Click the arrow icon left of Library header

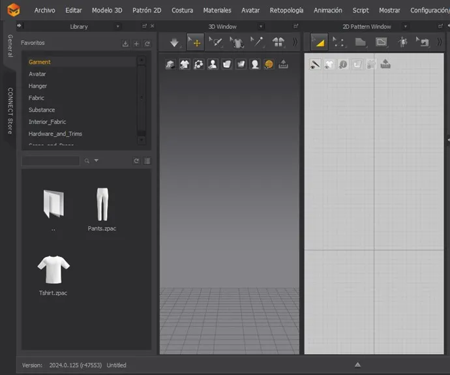19,26
